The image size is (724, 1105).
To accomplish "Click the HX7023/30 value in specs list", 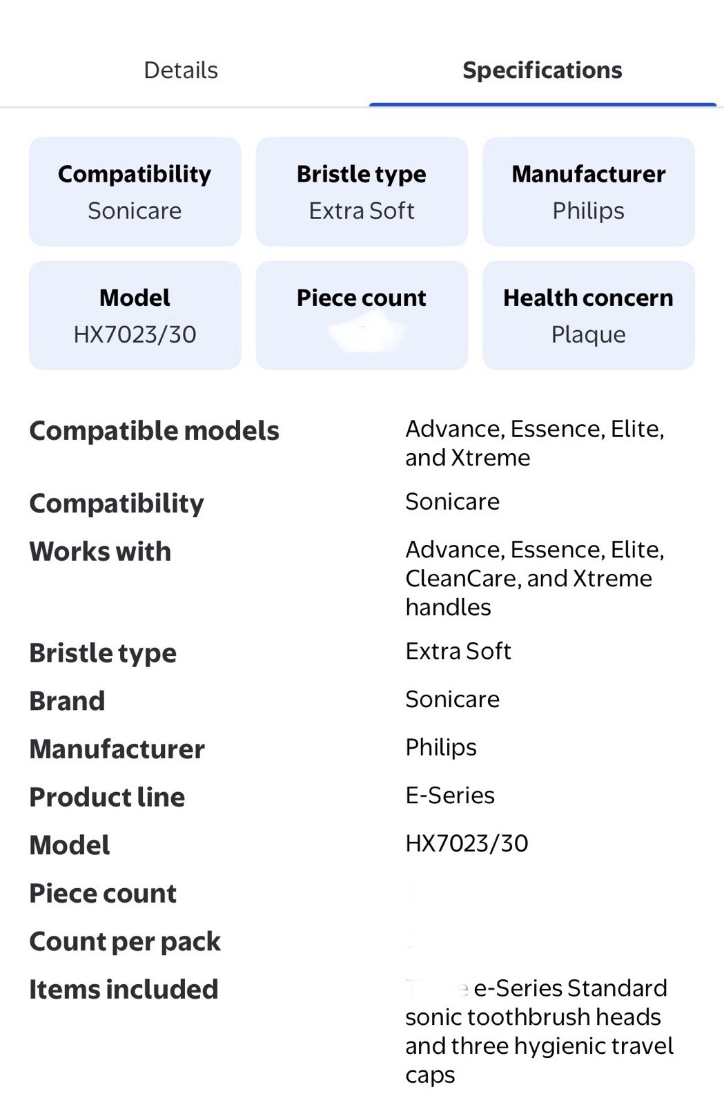I will (x=467, y=843).
